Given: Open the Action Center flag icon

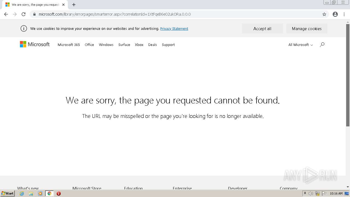Looking at the screenshot, I should click(x=324, y=193).
